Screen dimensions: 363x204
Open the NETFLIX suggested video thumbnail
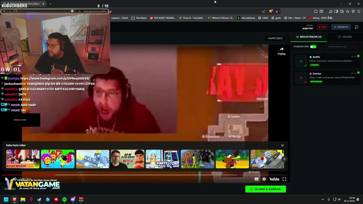pos(128,159)
